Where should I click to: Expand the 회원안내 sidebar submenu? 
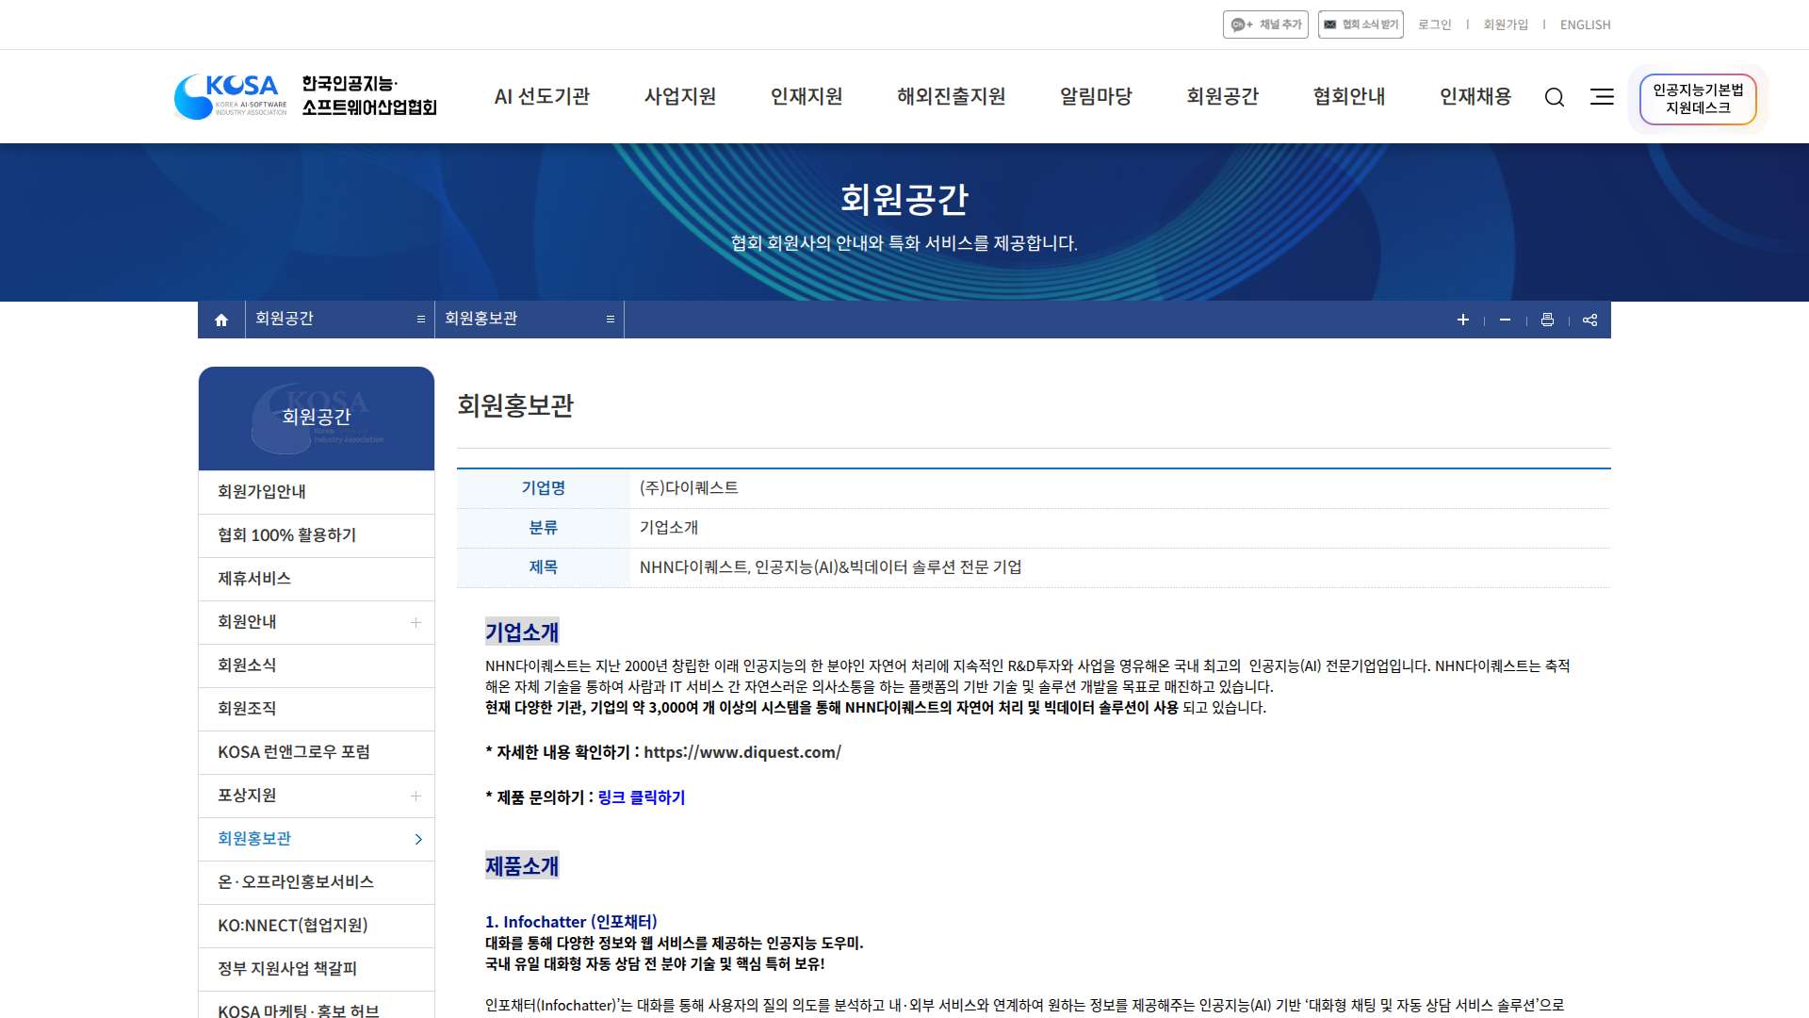[416, 622]
